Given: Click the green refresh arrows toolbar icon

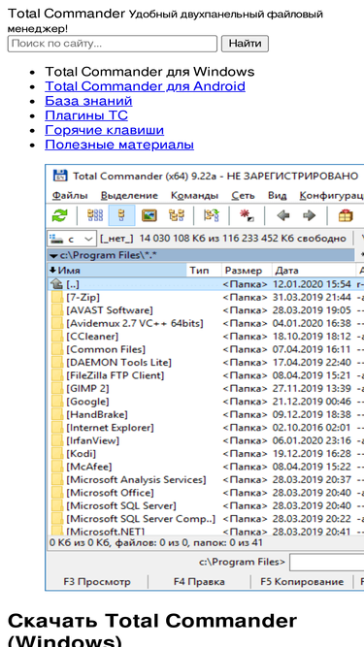Looking at the screenshot, I should [x=59, y=215].
